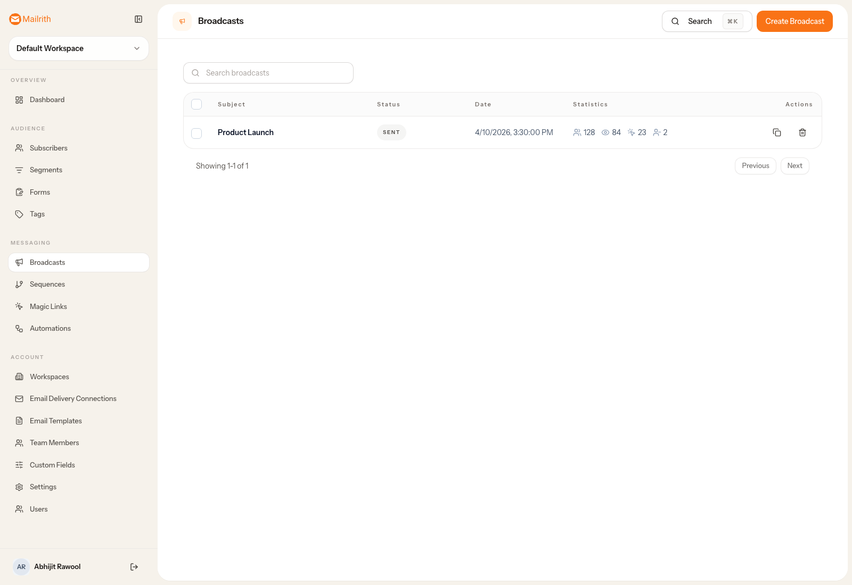
Task: Click the Next pagination button
Action: 794,165
